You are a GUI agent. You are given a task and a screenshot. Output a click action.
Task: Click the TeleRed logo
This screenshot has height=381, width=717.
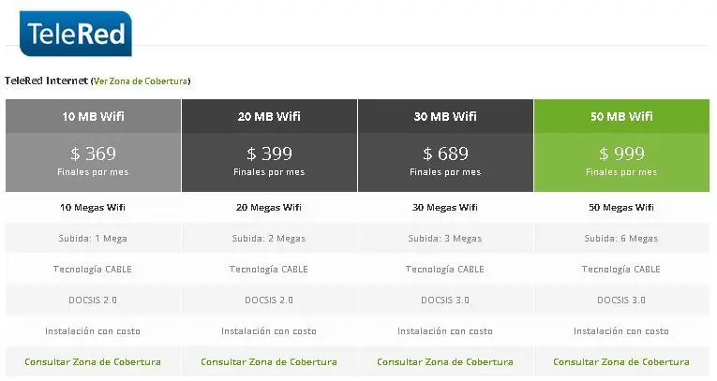(76, 34)
